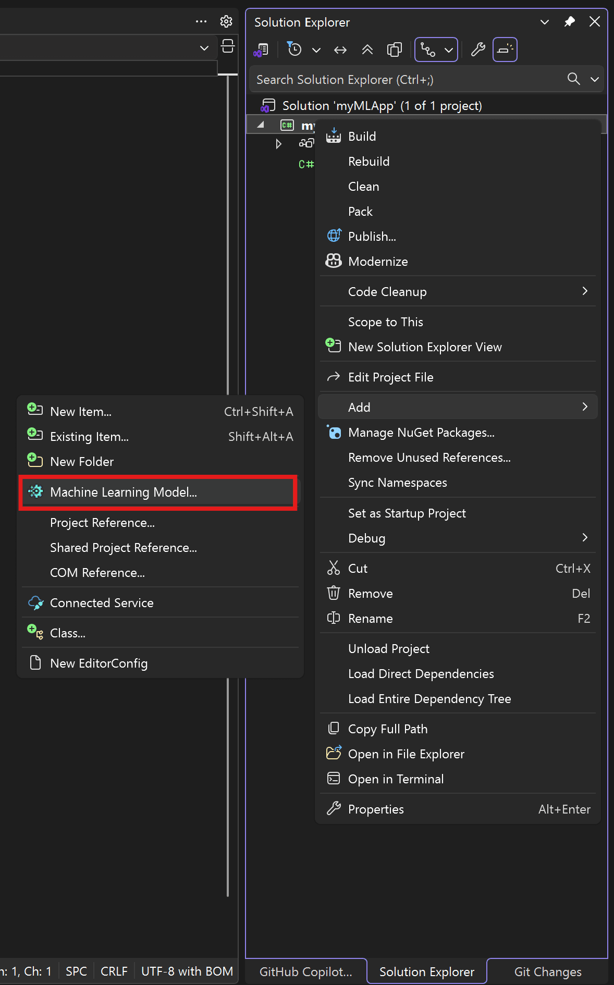The width and height of the screenshot is (614, 985).
Task: Click the magnifier search icon
Action: click(574, 79)
